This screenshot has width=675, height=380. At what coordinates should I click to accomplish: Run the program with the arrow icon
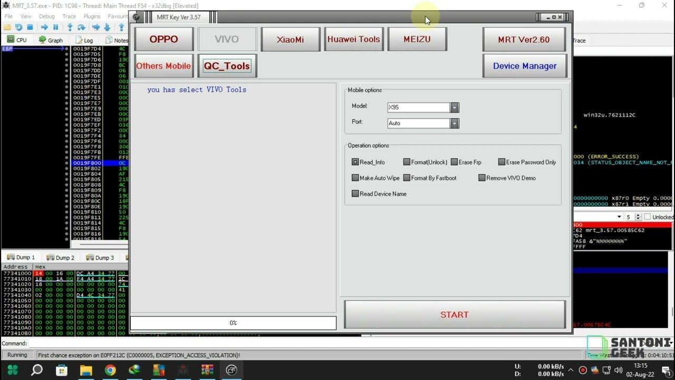pyautogui.click(x=44, y=27)
